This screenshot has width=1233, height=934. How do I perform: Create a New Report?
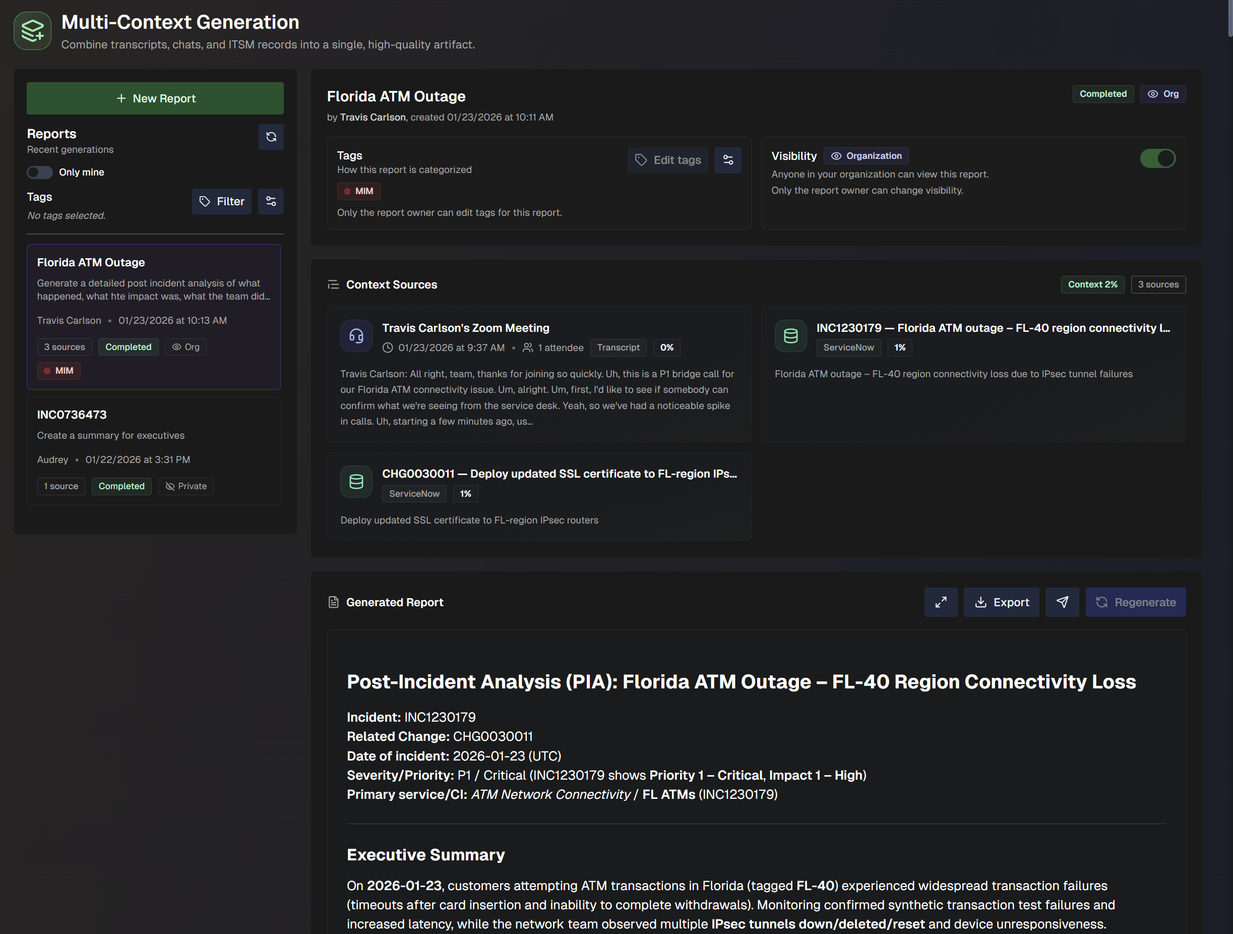(x=155, y=98)
